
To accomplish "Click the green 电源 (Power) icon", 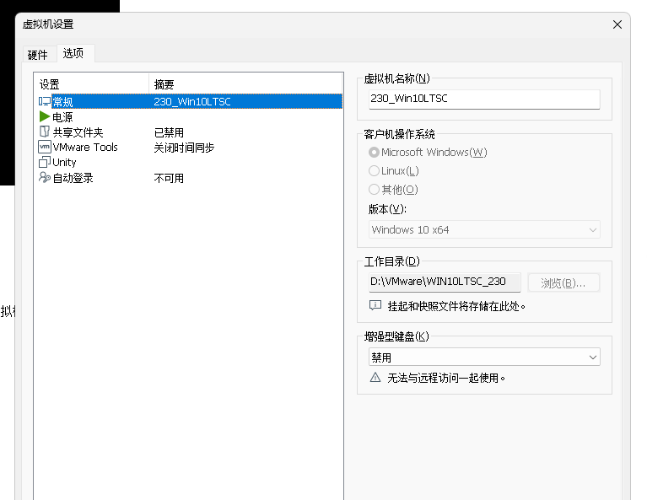I will point(45,117).
